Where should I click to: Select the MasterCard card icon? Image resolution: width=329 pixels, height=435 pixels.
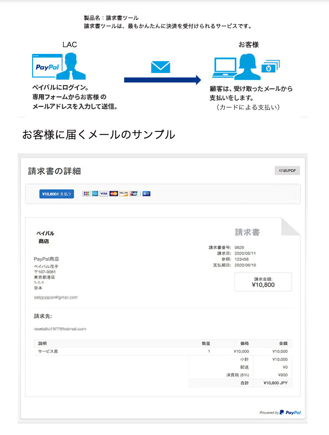pos(114,193)
